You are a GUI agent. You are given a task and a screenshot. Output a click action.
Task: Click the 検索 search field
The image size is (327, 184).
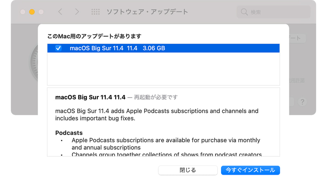273,12
